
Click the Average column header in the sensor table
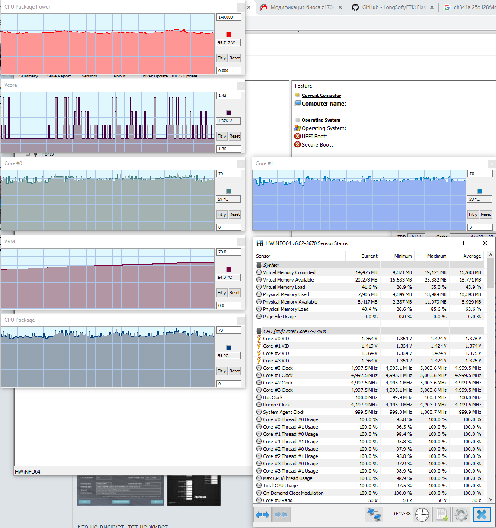click(466, 256)
